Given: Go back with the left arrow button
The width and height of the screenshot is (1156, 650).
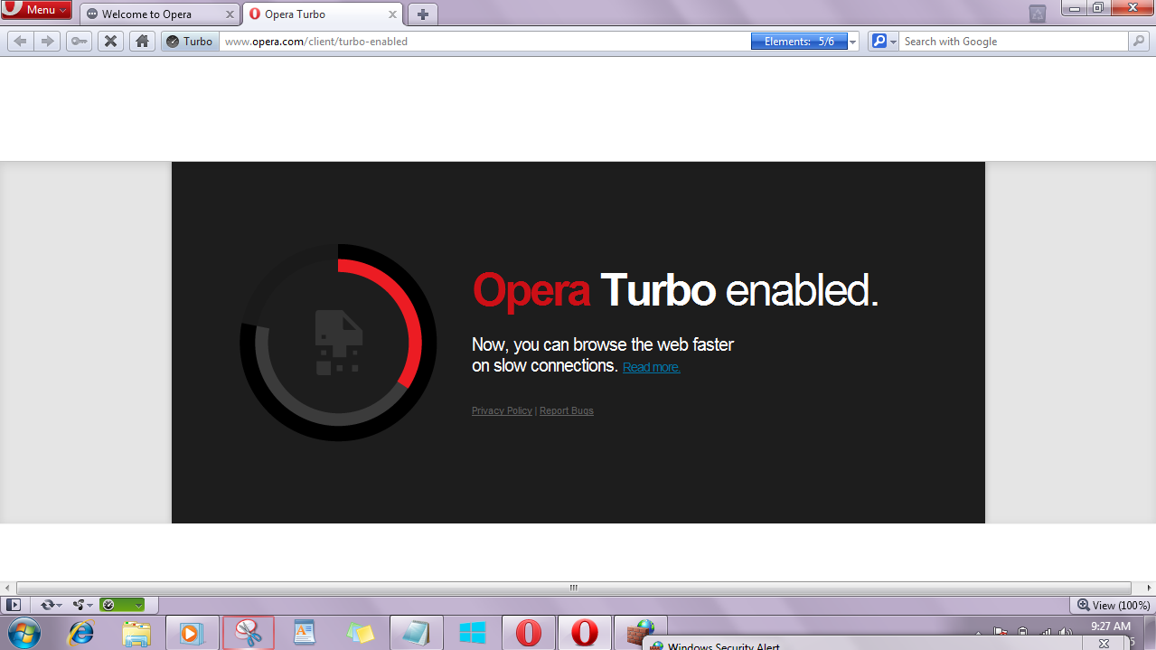Looking at the screenshot, I should pos(20,42).
